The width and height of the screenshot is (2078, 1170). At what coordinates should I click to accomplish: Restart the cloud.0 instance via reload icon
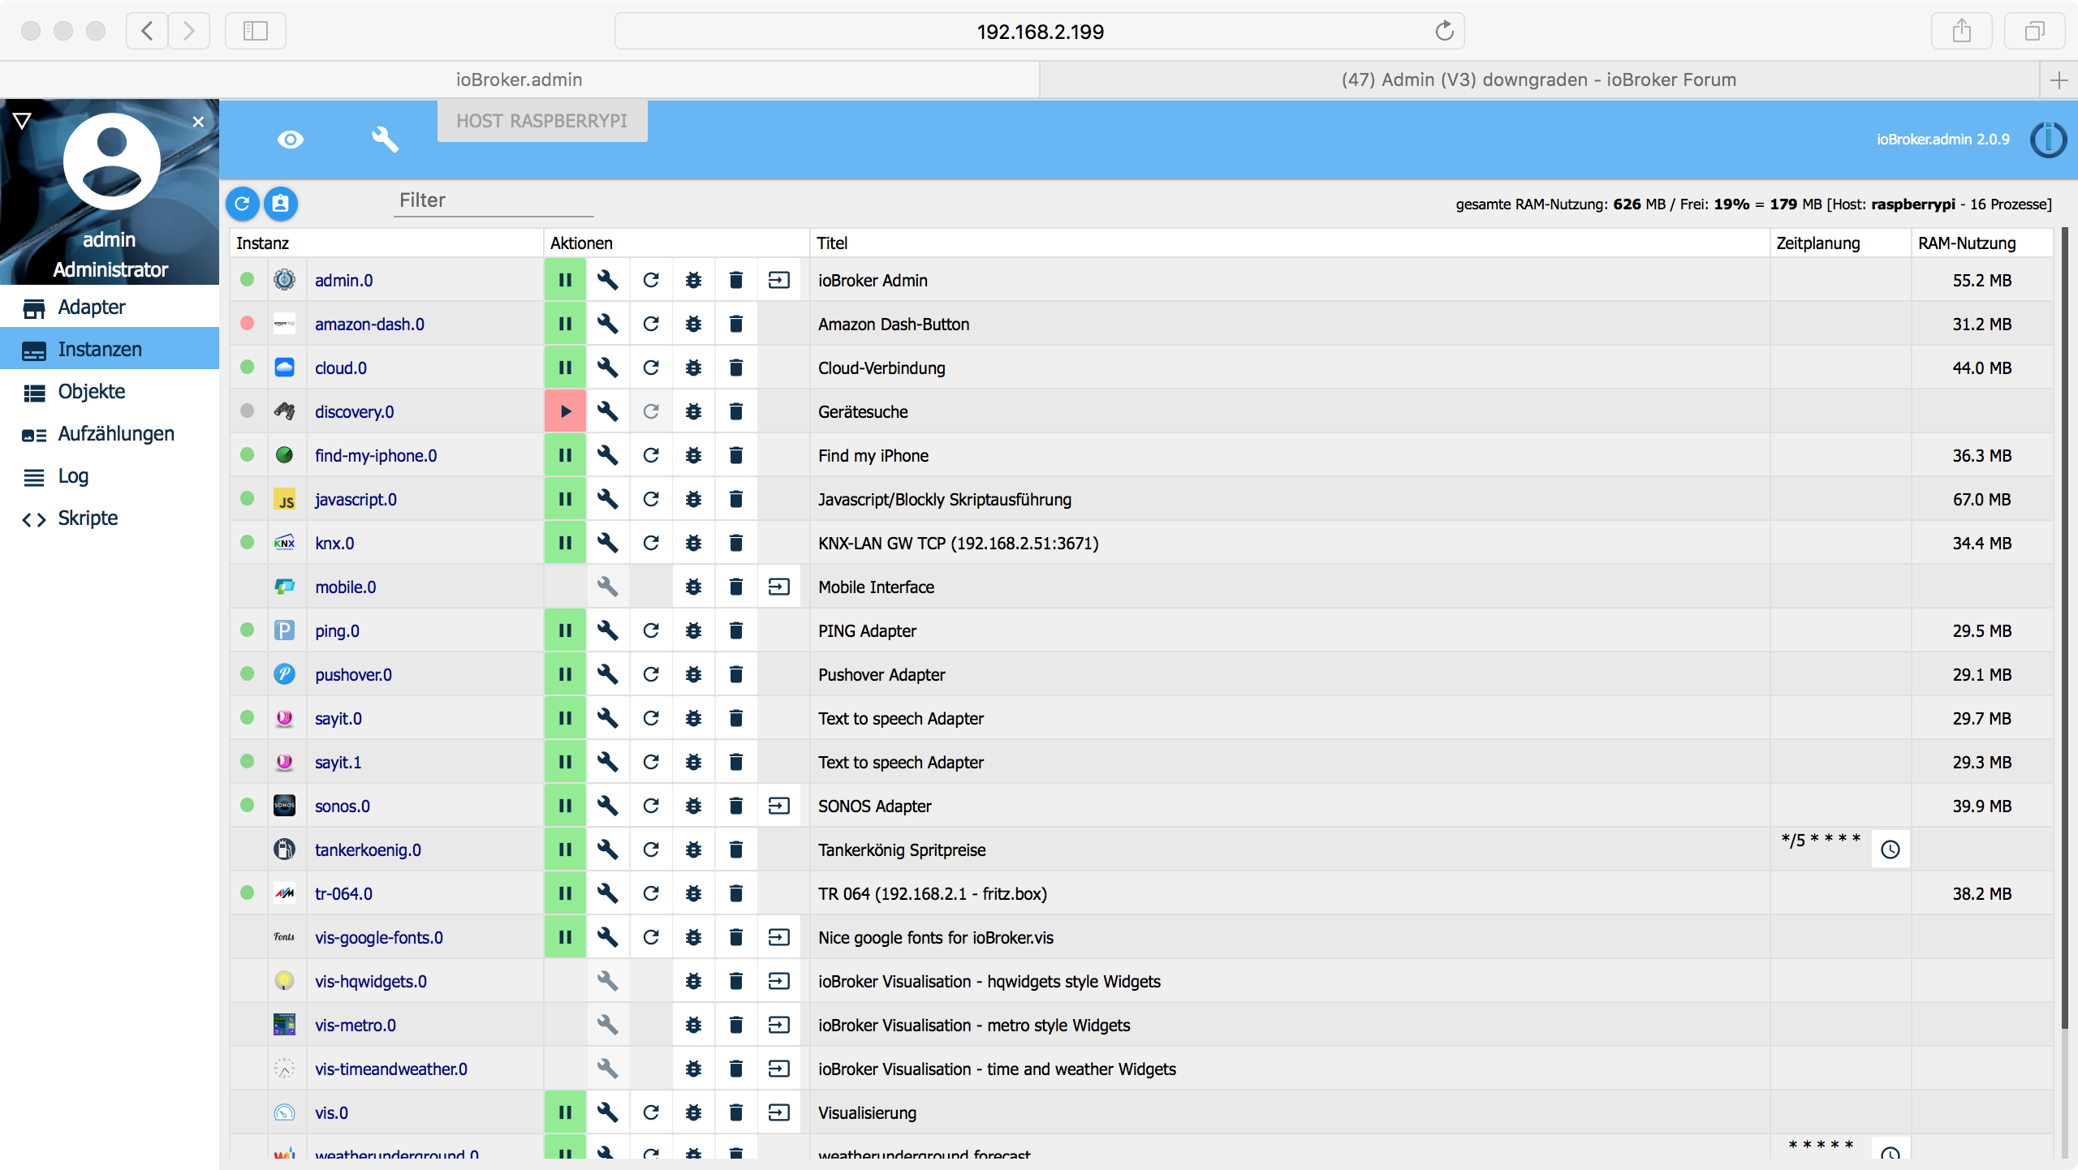[x=650, y=368]
